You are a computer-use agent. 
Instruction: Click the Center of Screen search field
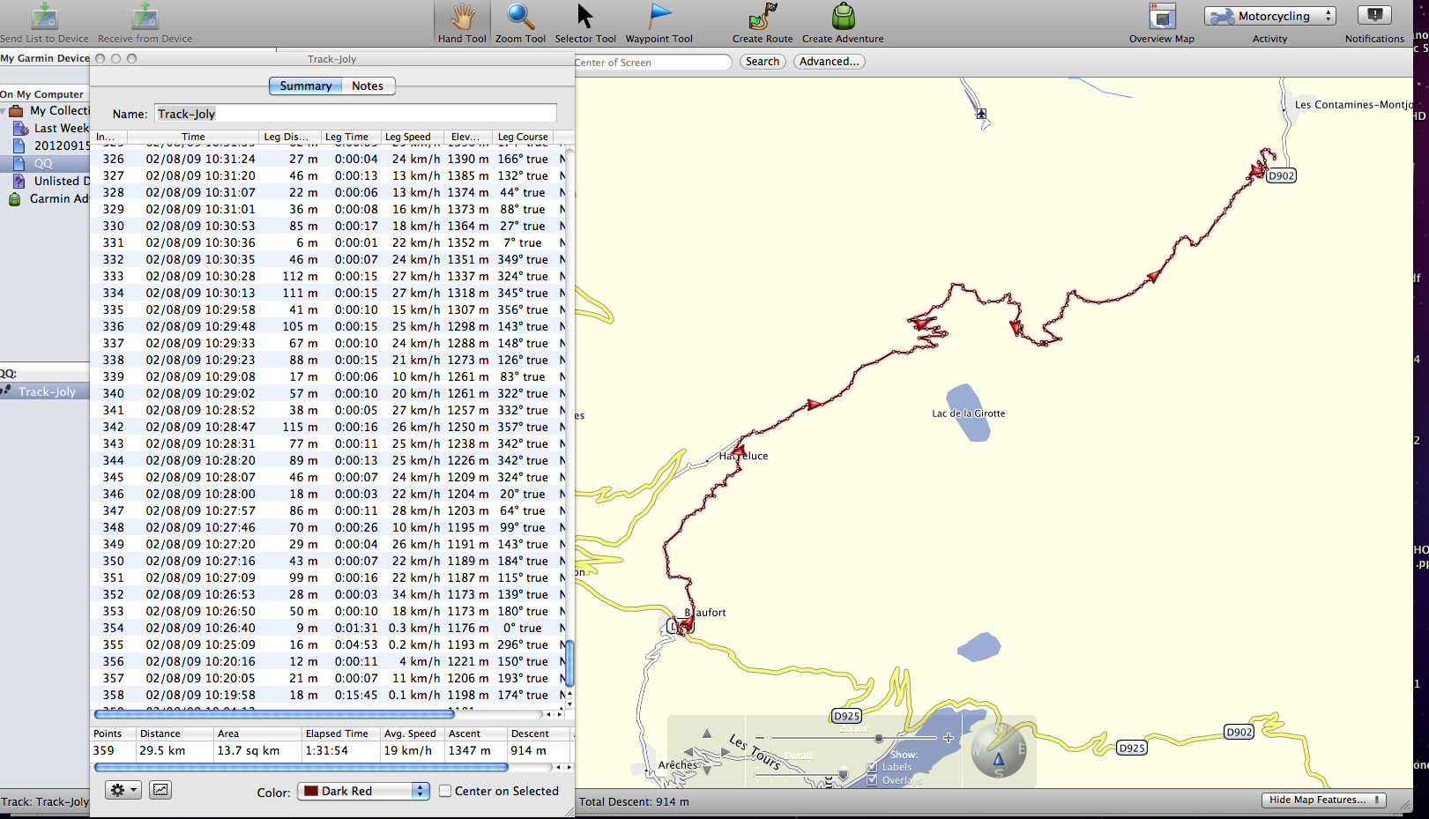tap(652, 62)
